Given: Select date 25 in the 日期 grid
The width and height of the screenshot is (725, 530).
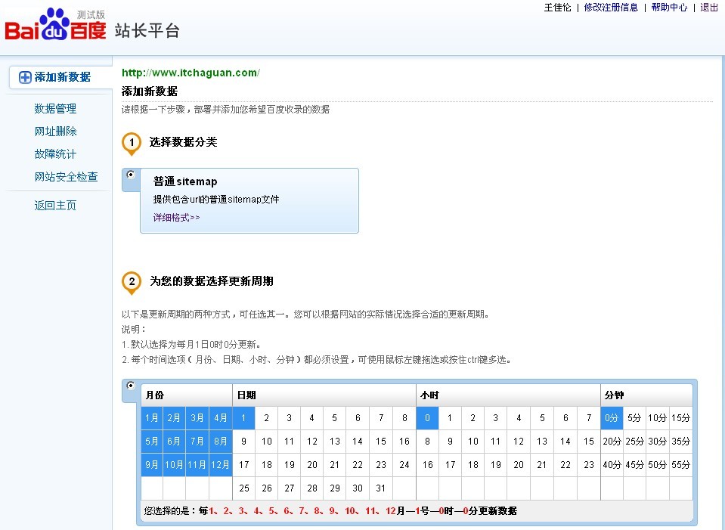Looking at the screenshot, I should pos(243,488).
